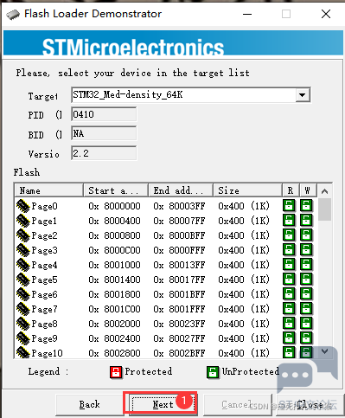Click Page9 read protection lock icon
Image resolution: width=345 pixels, height=418 pixels.
point(289,338)
